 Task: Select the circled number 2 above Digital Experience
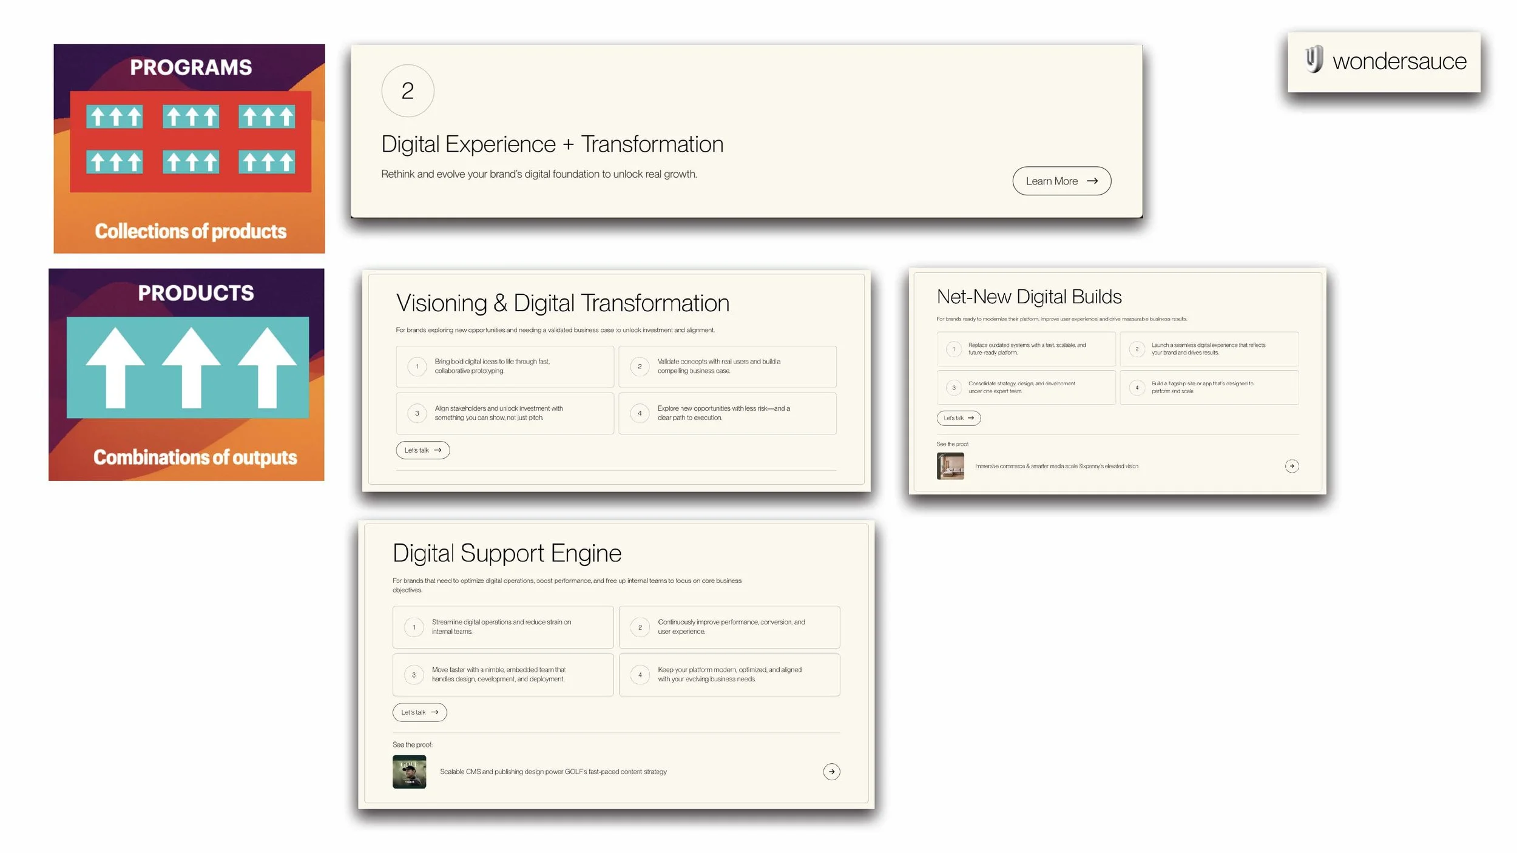(408, 90)
